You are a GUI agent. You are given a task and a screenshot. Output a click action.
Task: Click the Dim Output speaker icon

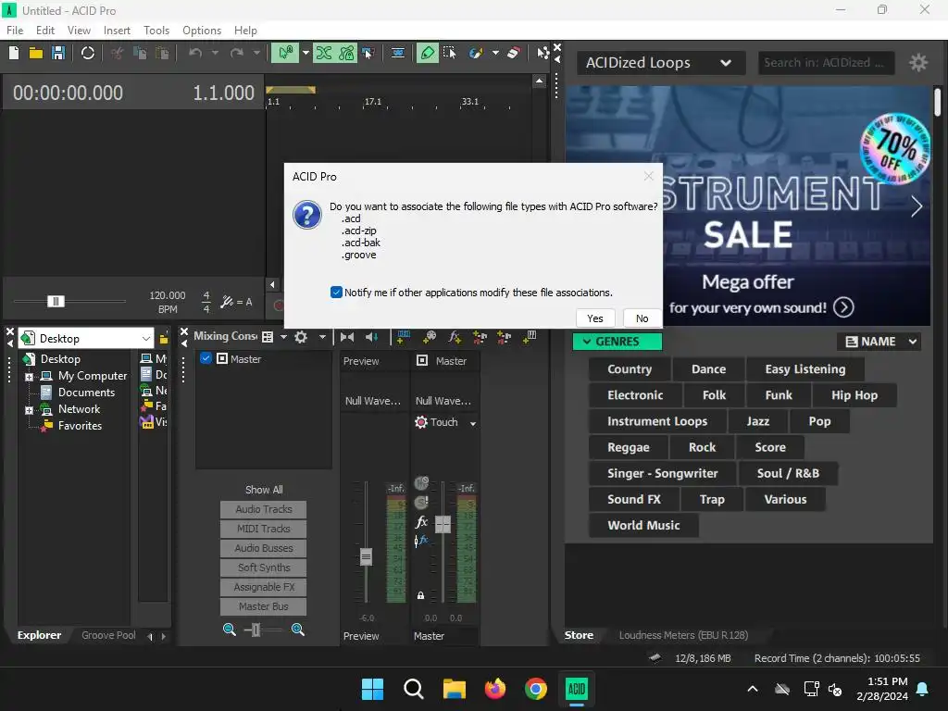pos(372,337)
